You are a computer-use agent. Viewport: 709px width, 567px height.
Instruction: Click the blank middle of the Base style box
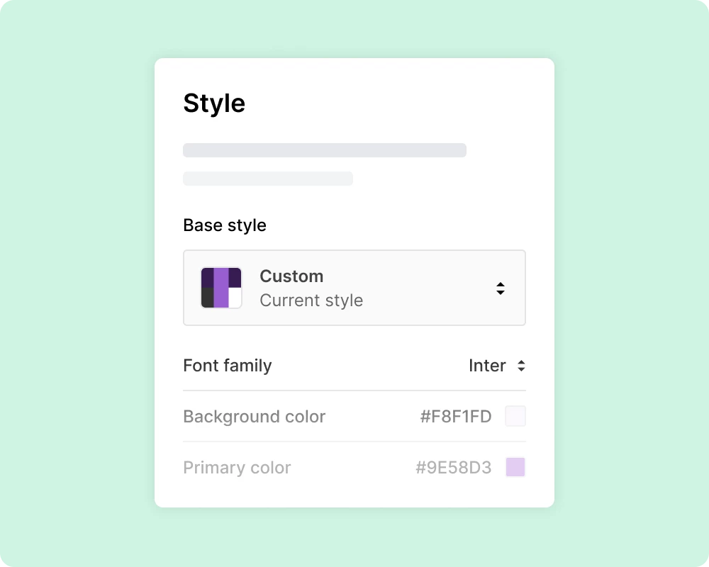pyautogui.click(x=425, y=288)
